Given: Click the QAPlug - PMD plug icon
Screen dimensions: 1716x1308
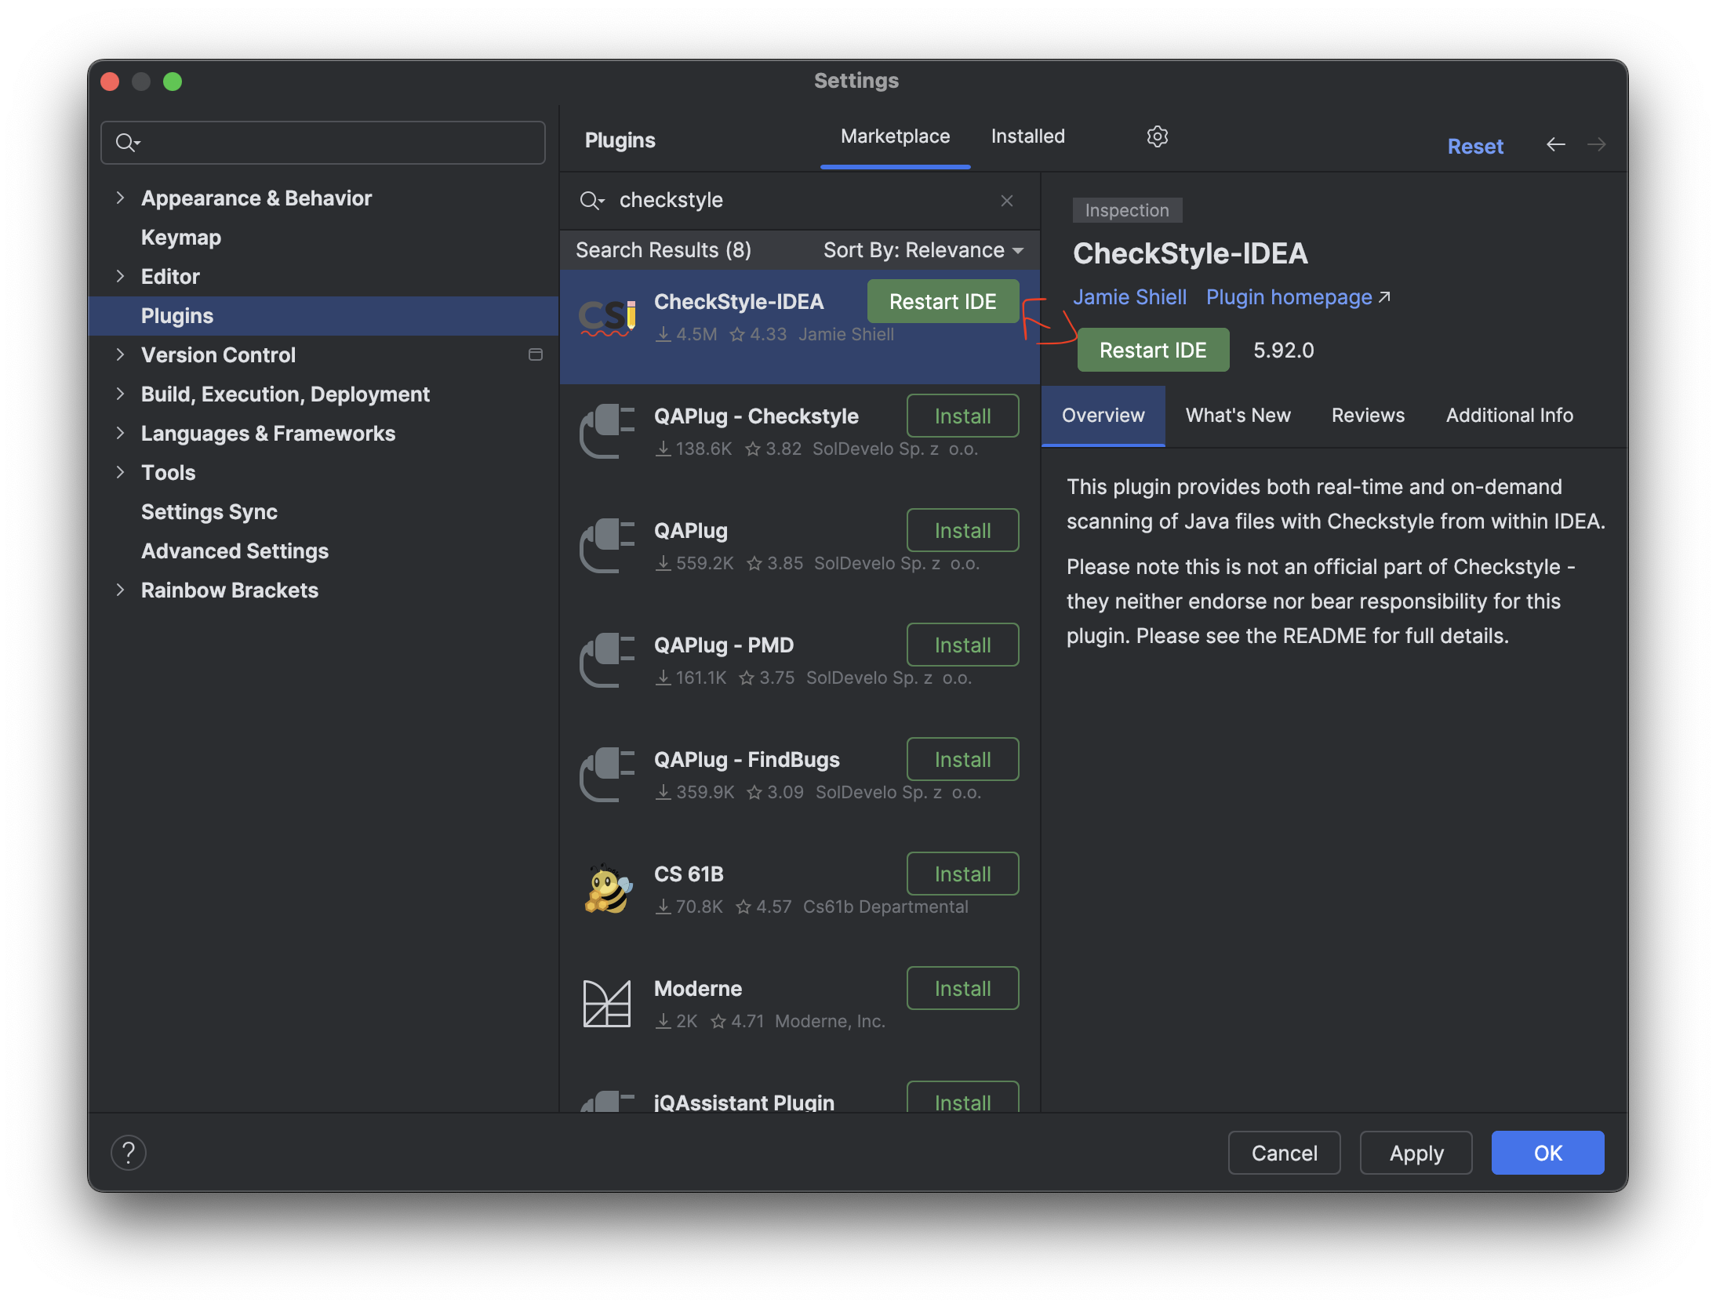Looking at the screenshot, I should pyautogui.click(x=607, y=659).
